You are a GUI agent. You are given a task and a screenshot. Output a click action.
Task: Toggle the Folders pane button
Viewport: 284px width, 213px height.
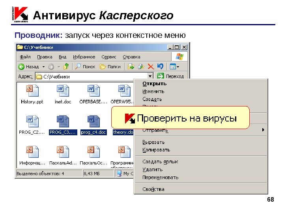(110, 67)
